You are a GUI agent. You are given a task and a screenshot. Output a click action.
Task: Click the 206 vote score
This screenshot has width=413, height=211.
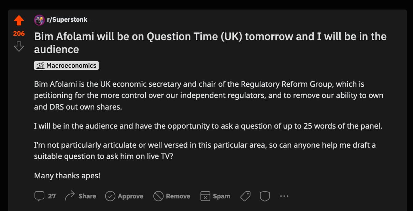(19, 33)
